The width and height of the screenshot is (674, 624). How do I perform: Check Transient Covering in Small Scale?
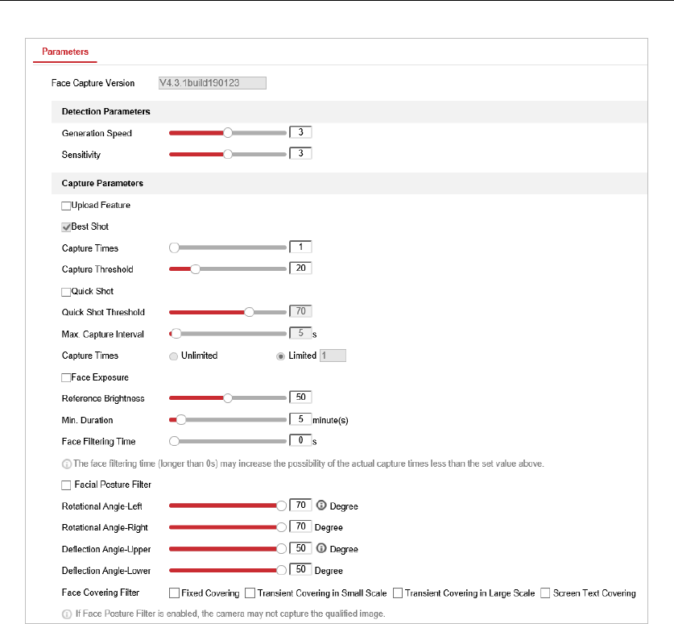(250, 593)
